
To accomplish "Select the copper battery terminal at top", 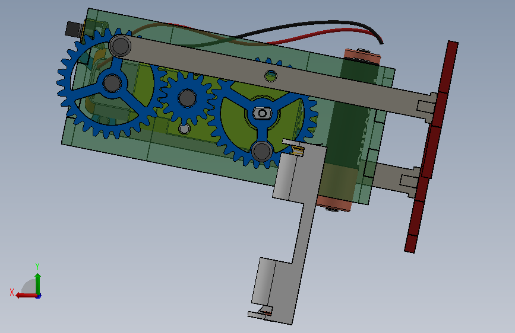I will coord(362,56).
